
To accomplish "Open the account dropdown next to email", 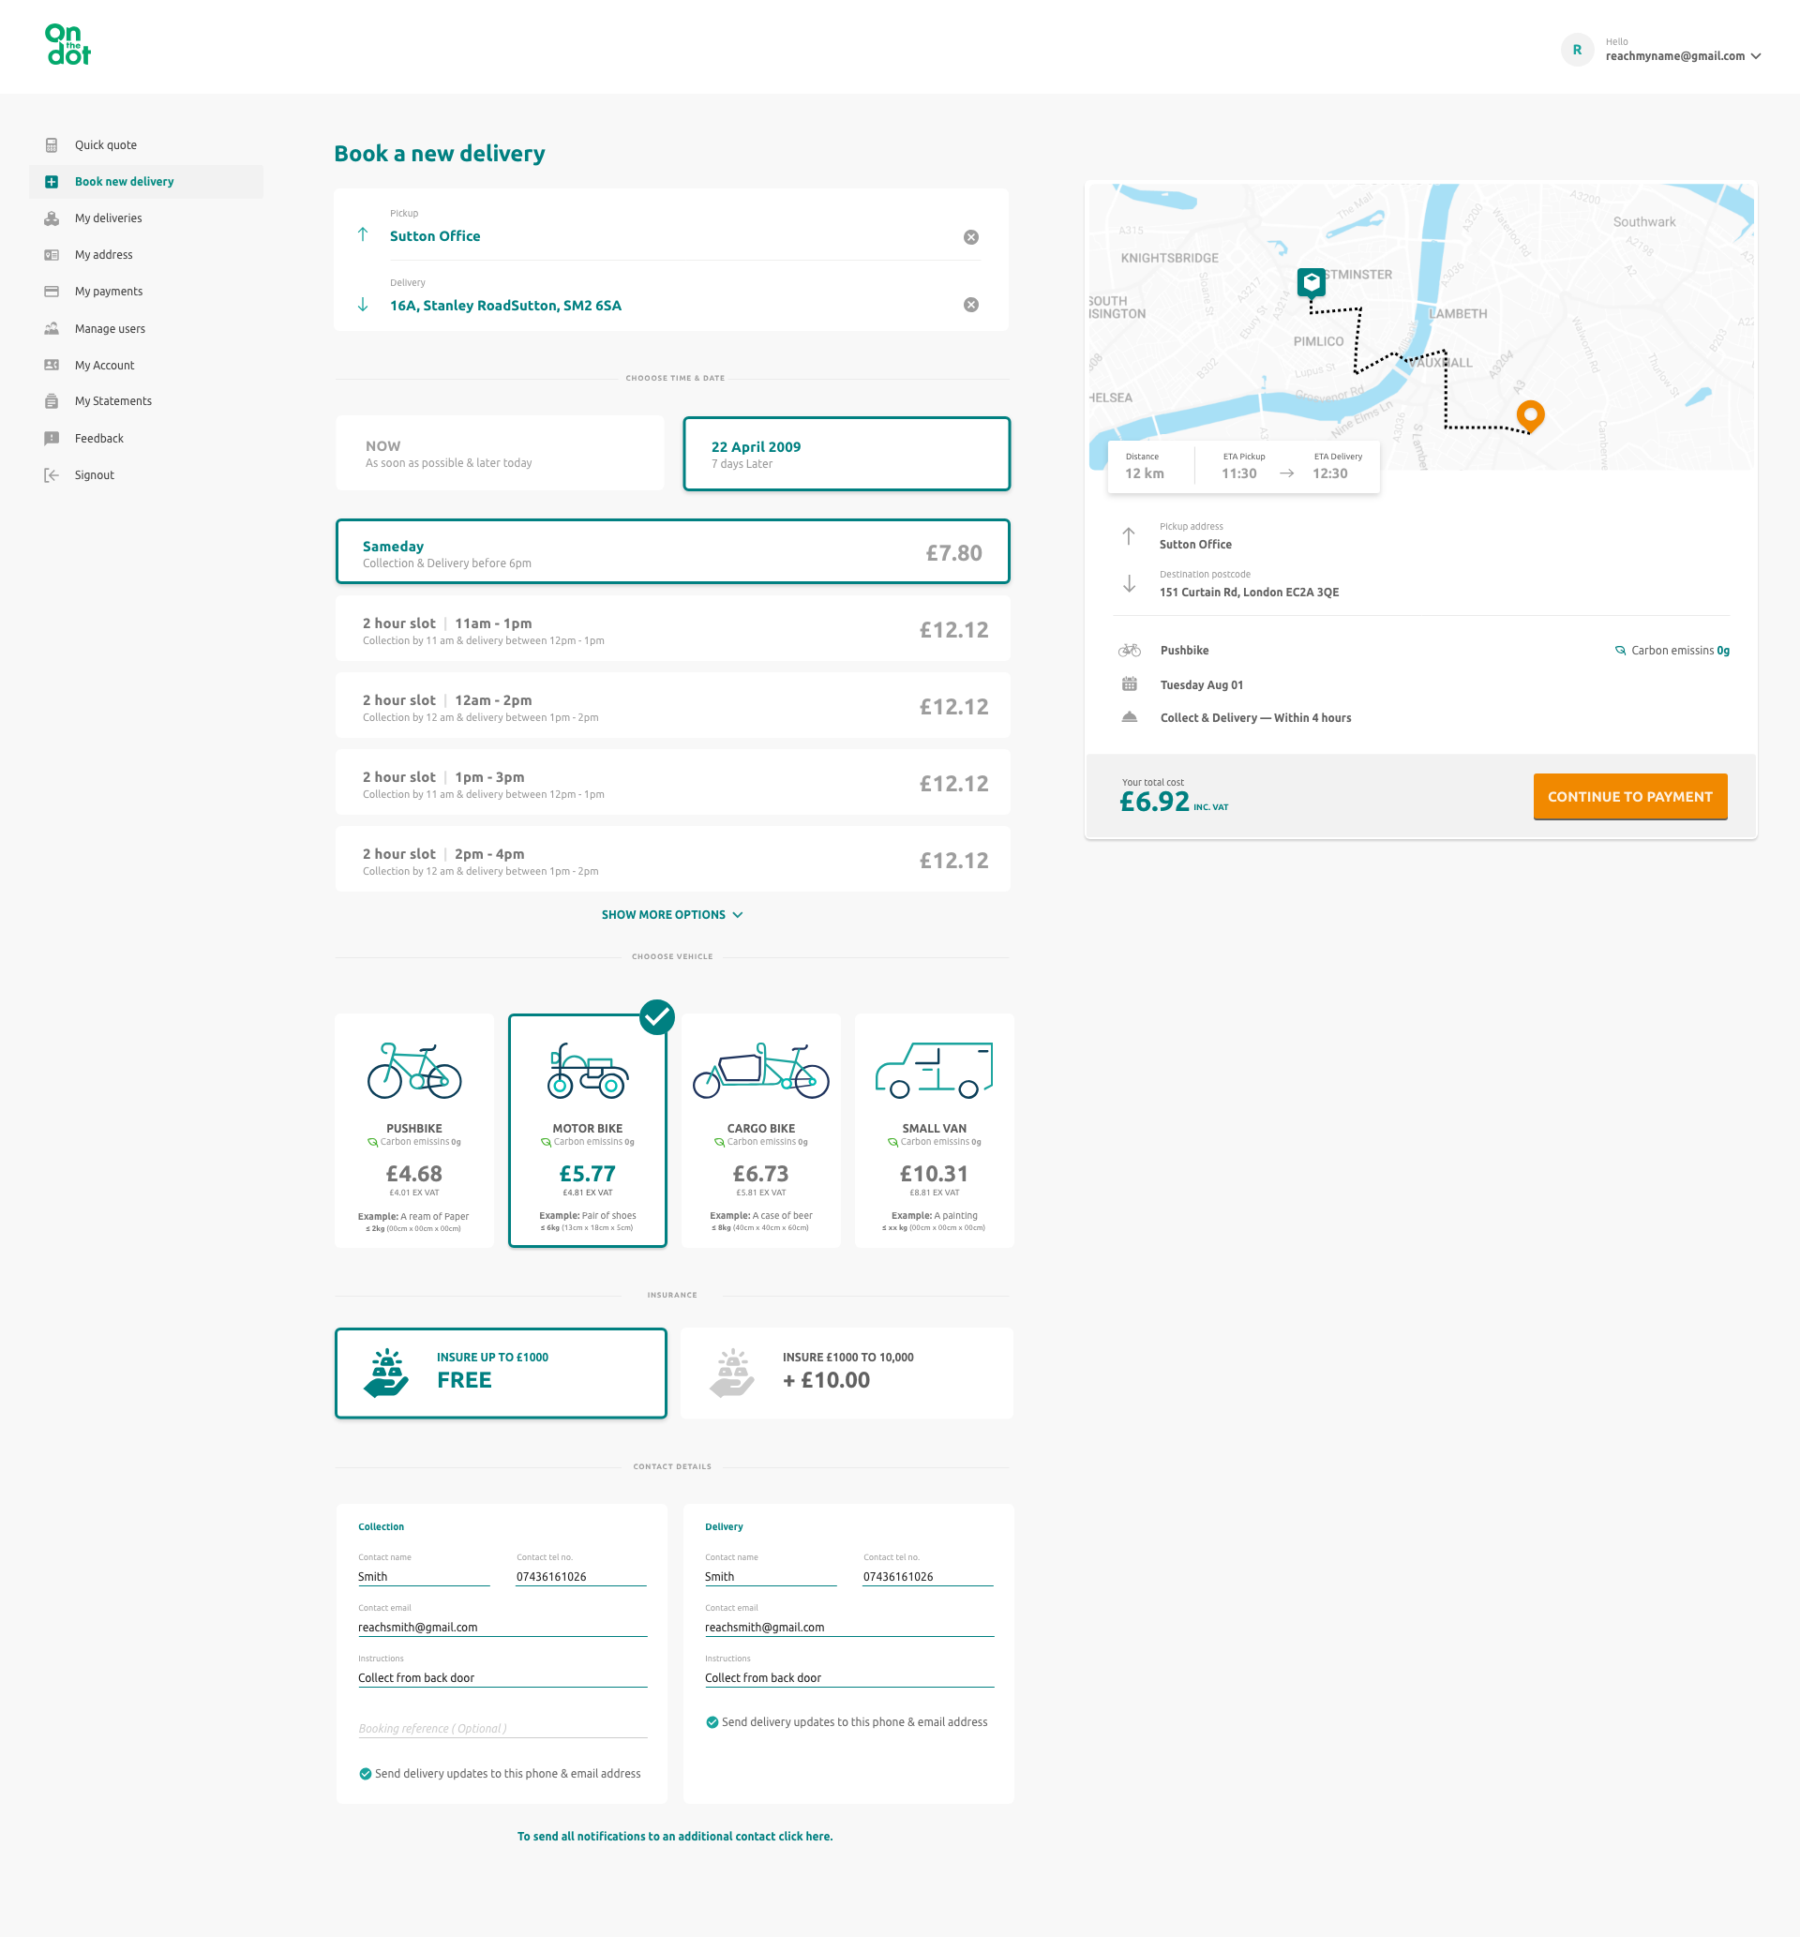I will pos(1755,56).
